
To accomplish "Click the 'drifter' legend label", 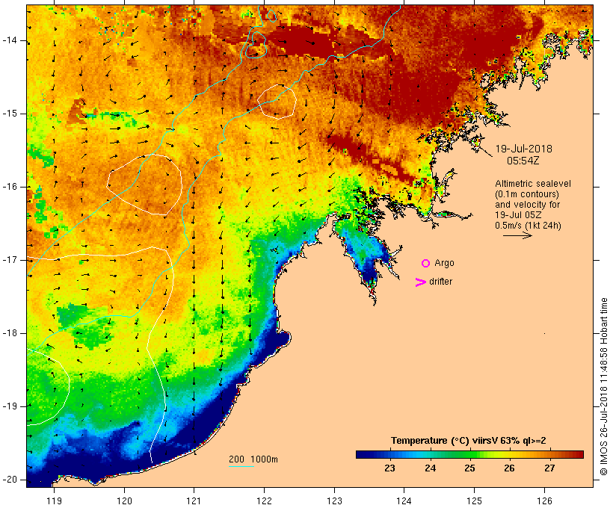I will point(440,282).
